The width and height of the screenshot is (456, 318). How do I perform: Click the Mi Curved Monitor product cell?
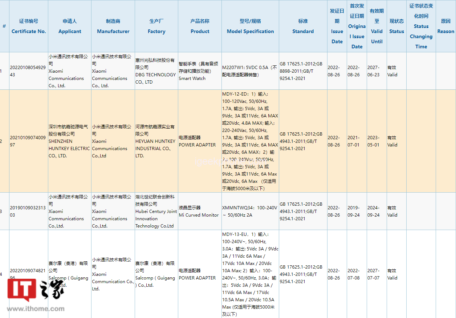[199, 212]
